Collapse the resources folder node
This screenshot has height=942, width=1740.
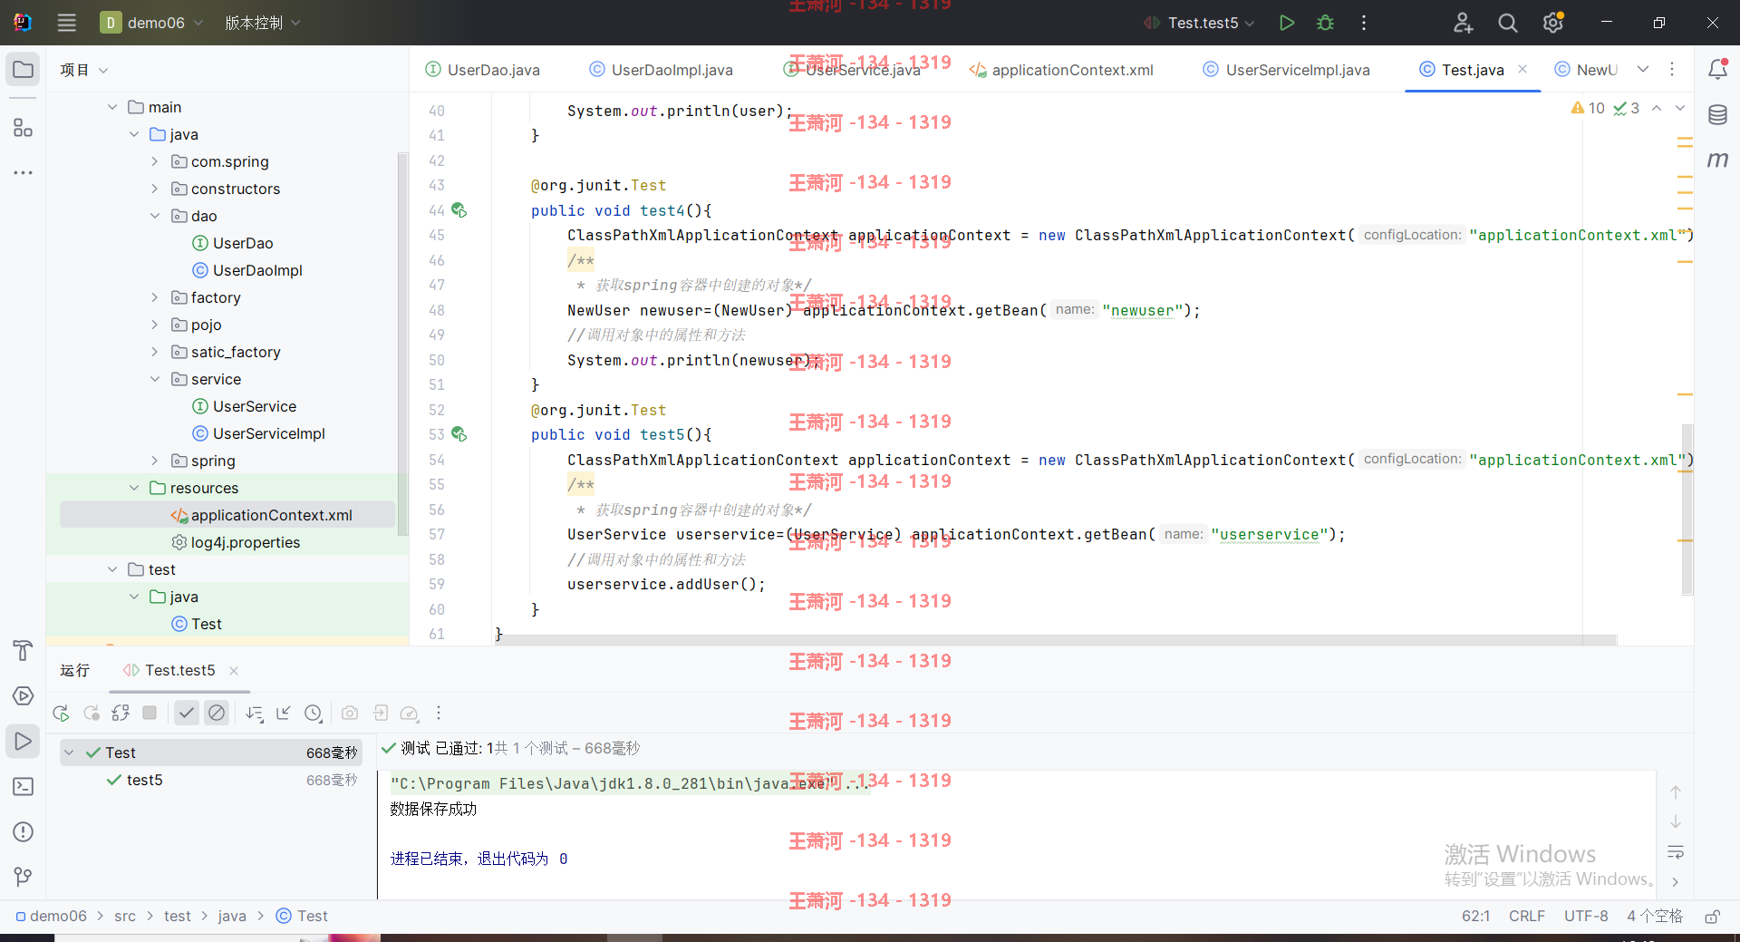[x=134, y=488]
